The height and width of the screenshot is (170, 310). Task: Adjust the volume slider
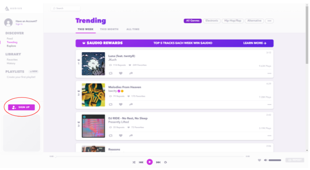click(275, 160)
